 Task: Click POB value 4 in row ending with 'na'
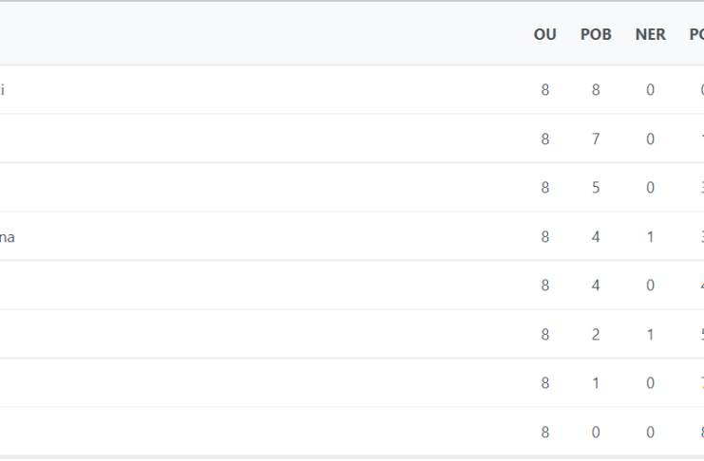[596, 237]
